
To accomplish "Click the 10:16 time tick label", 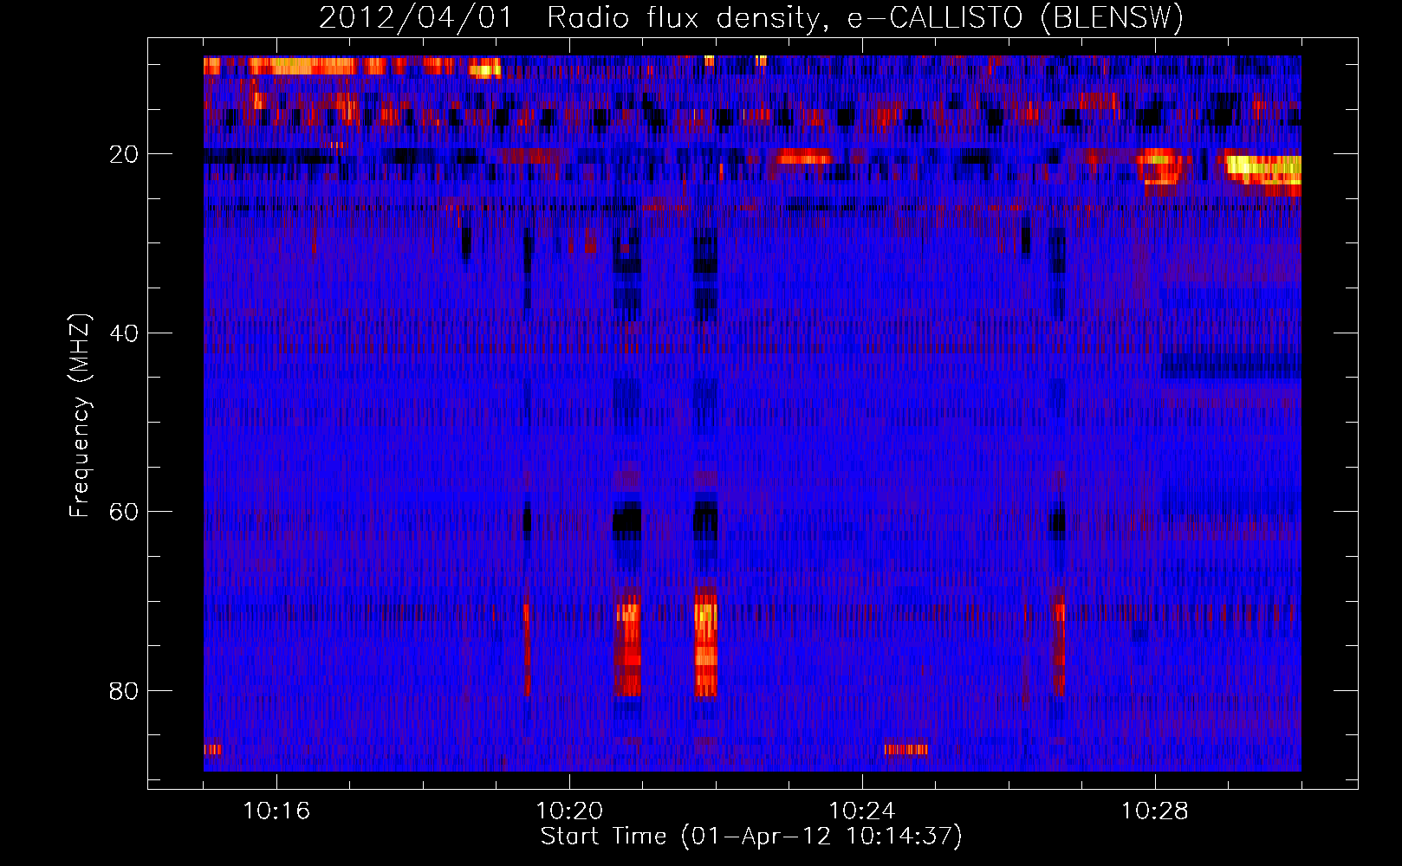I will (x=276, y=811).
